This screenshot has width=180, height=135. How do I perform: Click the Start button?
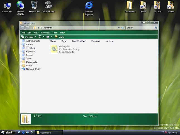point(7,132)
